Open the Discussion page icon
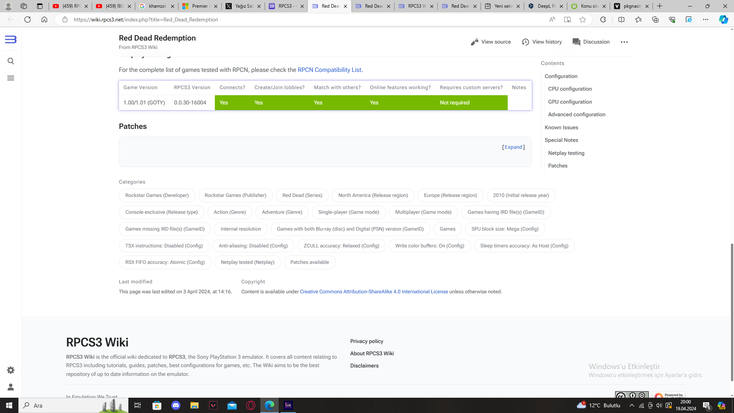The height and width of the screenshot is (413, 734). point(576,42)
